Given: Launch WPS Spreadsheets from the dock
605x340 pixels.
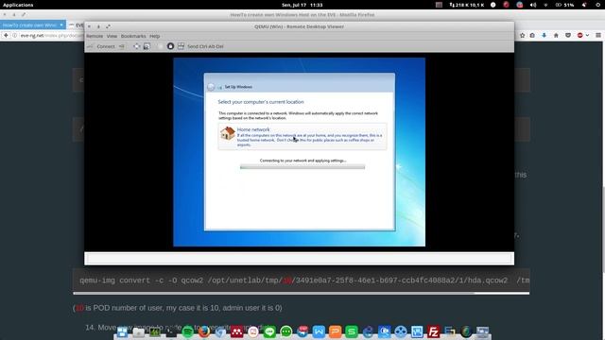Looking at the screenshot, I should coord(352,331).
